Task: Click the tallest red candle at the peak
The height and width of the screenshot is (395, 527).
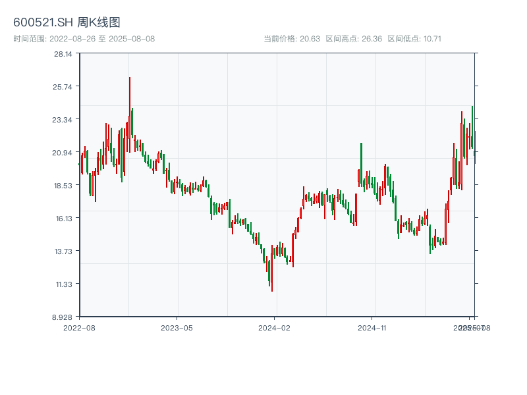Action: coord(130,112)
